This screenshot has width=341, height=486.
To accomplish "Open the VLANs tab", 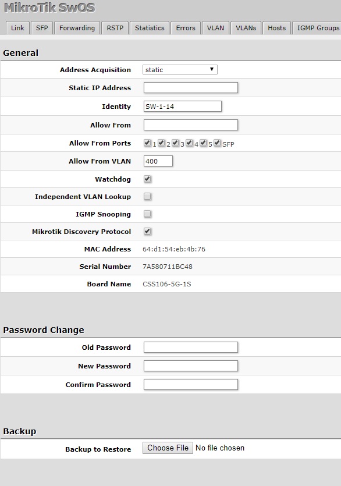I will (x=246, y=27).
